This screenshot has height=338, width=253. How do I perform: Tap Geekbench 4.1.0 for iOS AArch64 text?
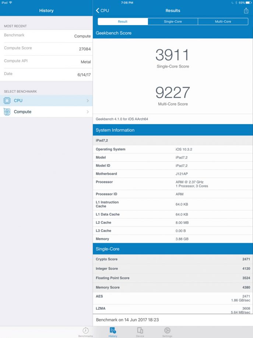pyautogui.click(x=122, y=119)
